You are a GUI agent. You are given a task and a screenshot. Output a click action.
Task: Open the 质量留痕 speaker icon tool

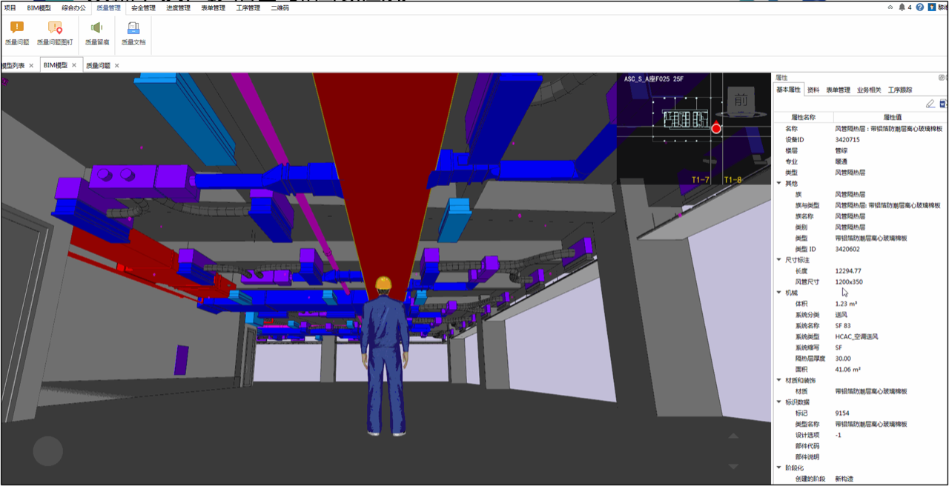[x=97, y=33]
